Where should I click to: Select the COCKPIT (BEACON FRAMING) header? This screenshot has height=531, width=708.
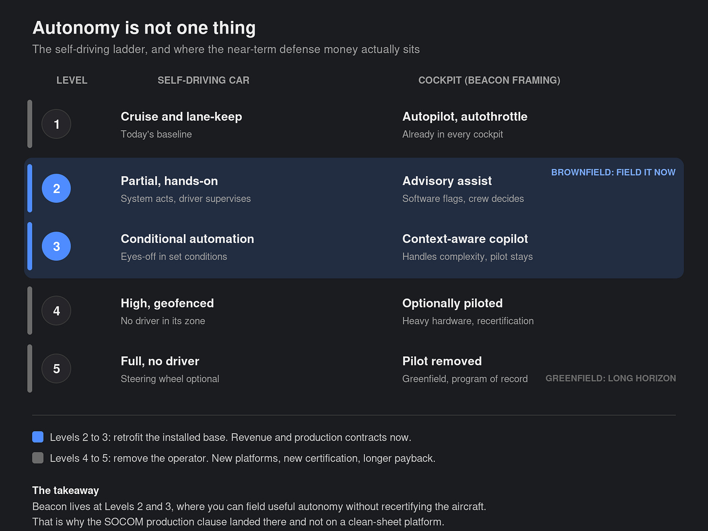[489, 80]
